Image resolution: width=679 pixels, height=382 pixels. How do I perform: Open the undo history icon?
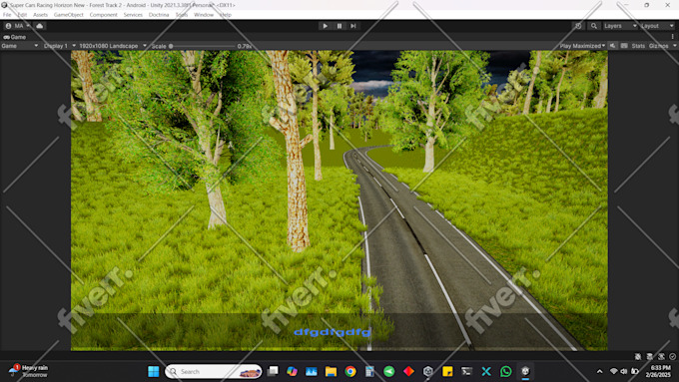pos(578,26)
